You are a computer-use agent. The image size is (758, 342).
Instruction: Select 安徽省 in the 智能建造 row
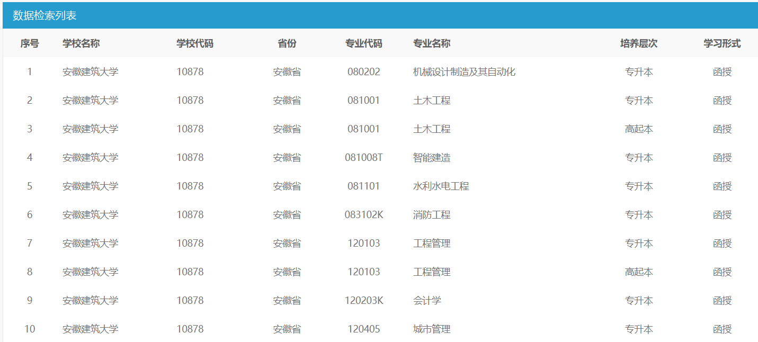click(287, 157)
